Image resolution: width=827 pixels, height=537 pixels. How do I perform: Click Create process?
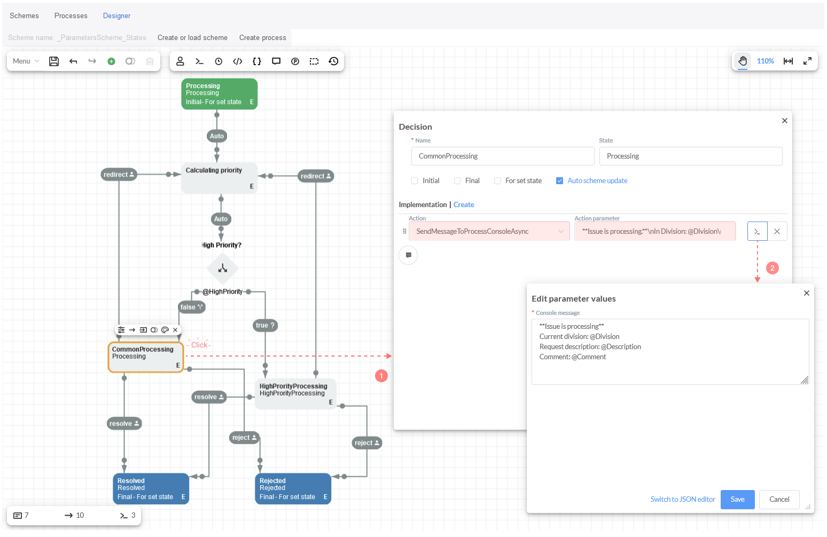click(x=263, y=38)
